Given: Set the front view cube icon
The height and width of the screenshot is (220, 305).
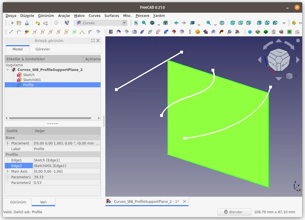Looking at the screenshot, I should pyautogui.click(x=232, y=23).
